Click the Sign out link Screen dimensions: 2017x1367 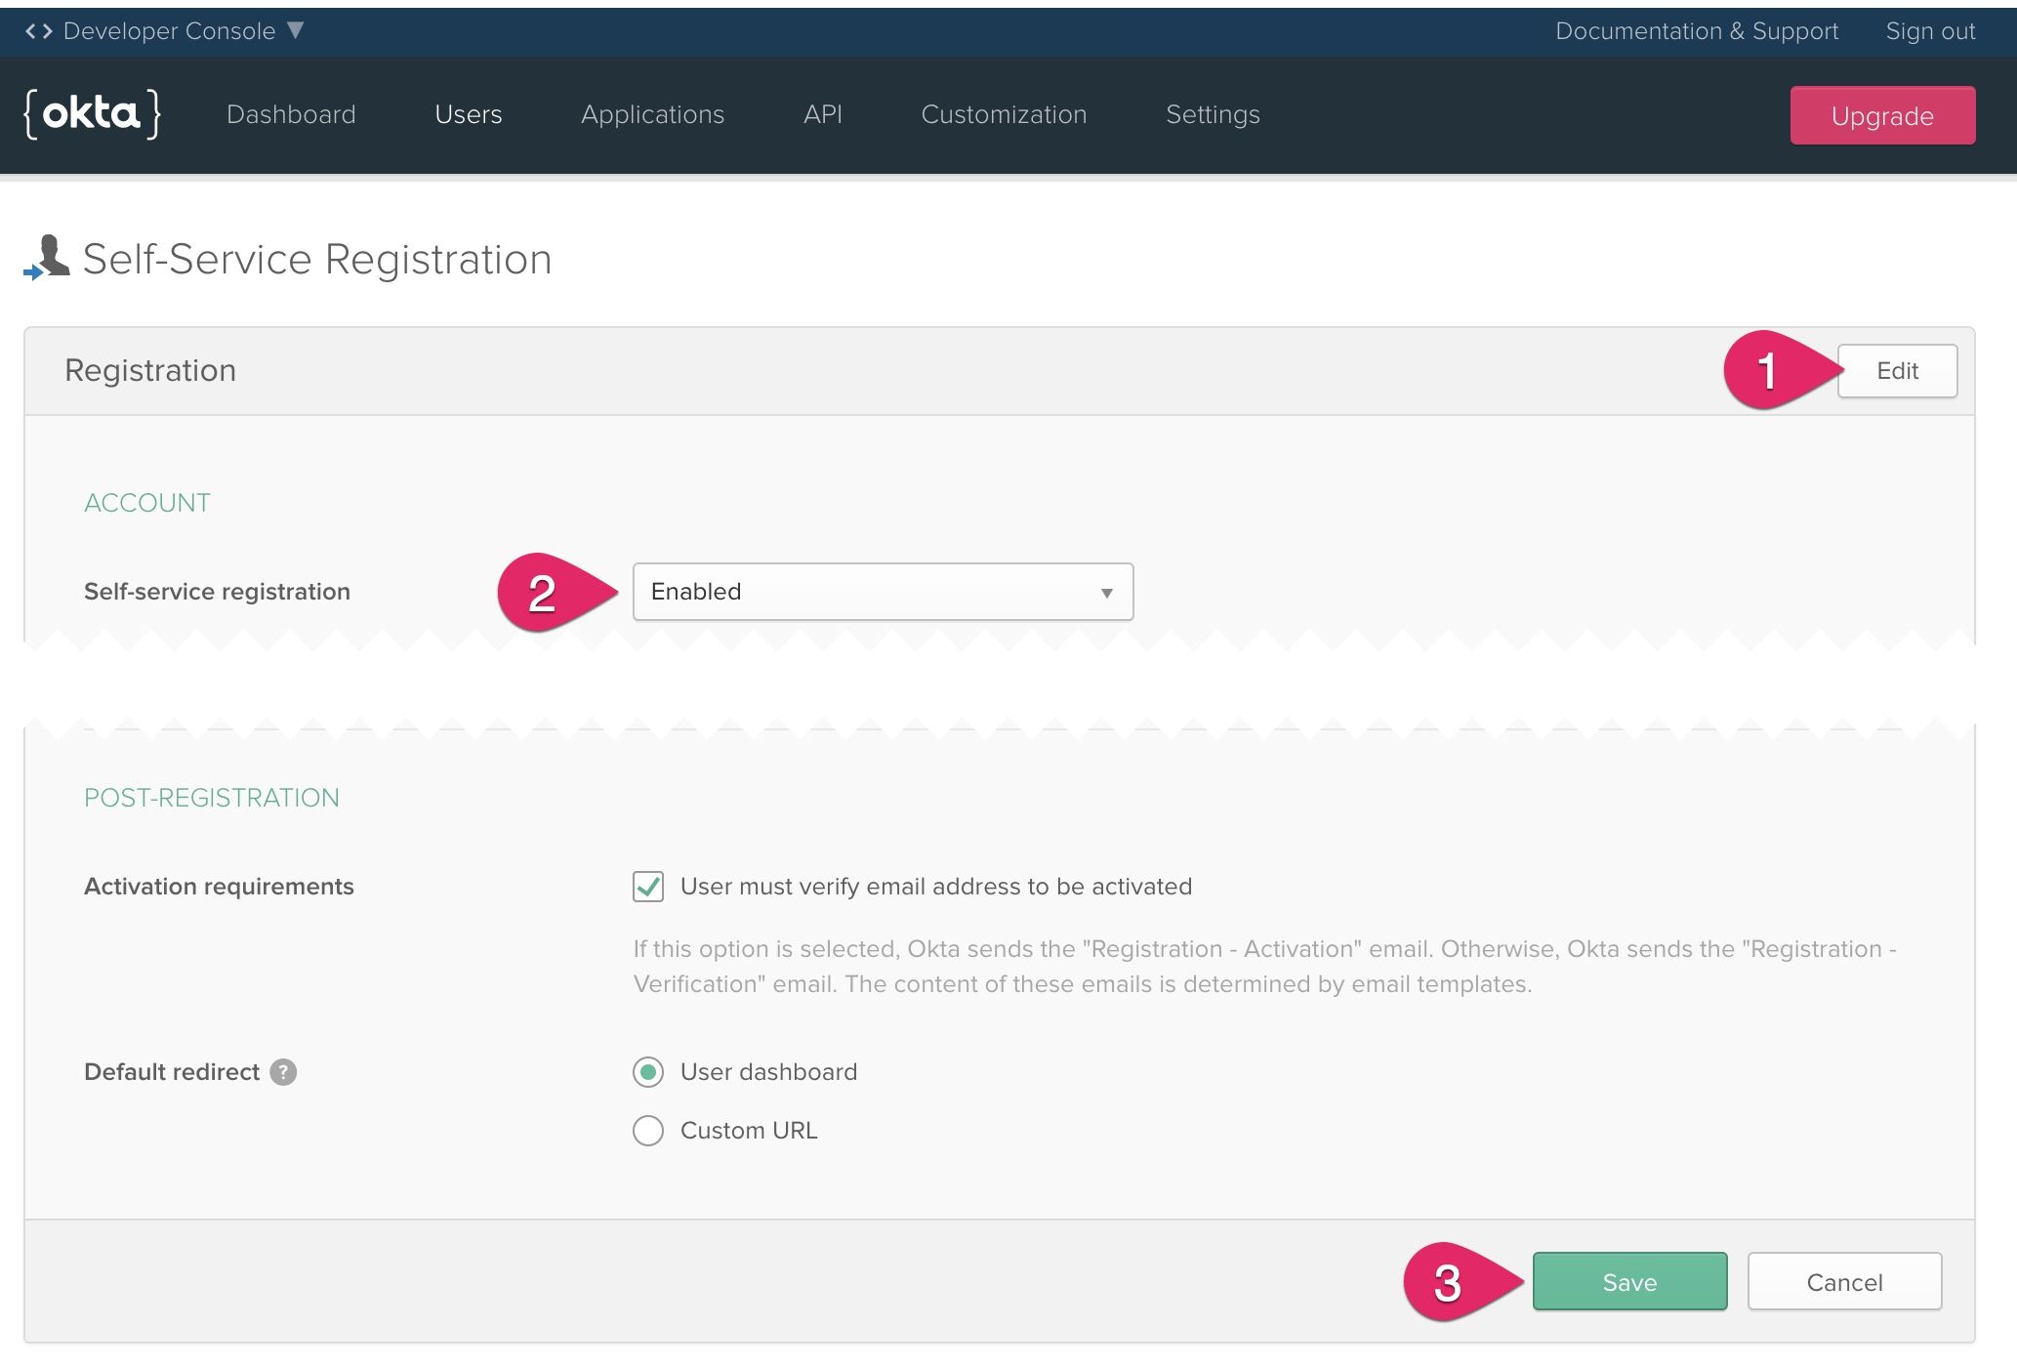click(x=1930, y=31)
